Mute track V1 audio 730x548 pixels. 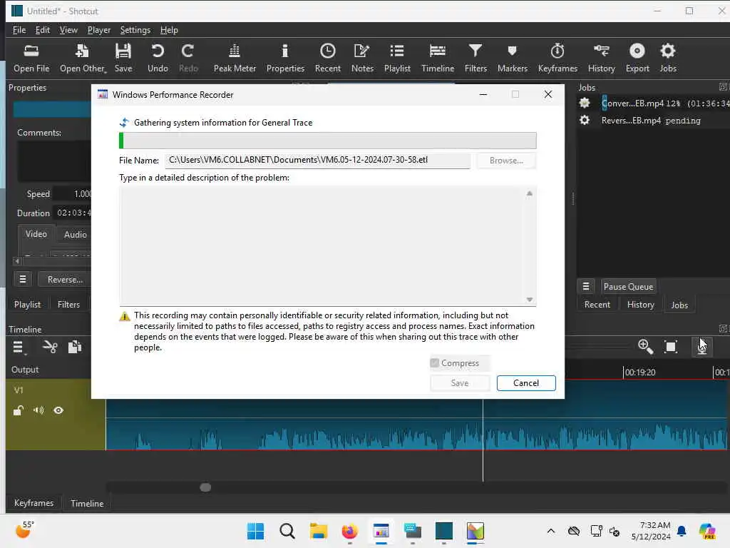click(x=38, y=410)
